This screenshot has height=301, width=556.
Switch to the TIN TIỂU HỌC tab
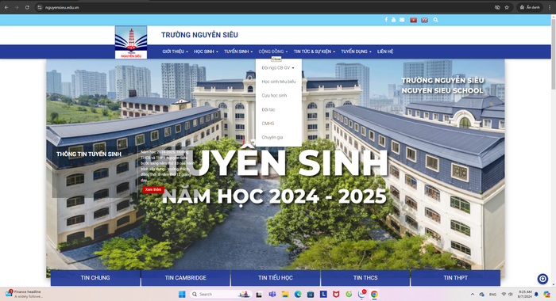click(x=276, y=278)
